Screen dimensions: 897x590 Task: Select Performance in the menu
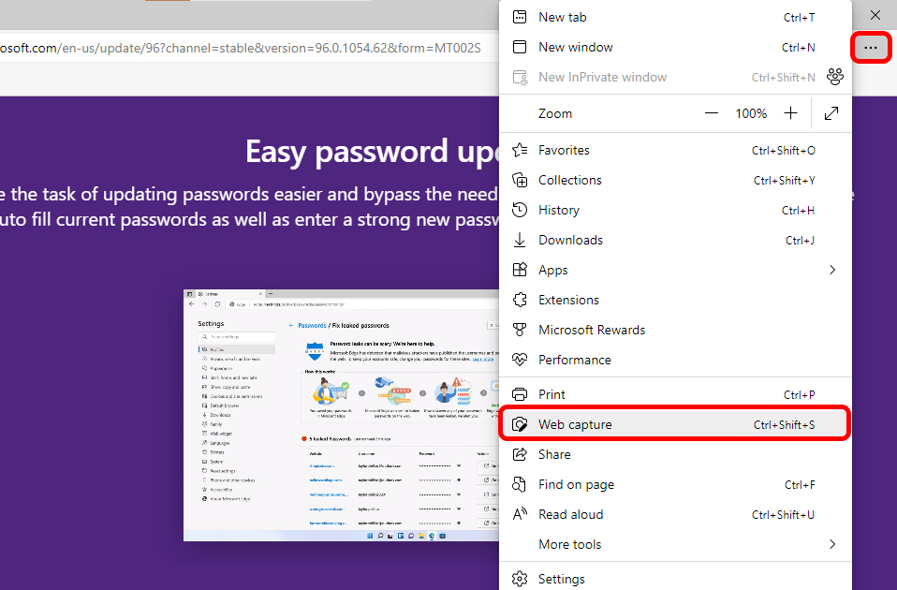675,360
